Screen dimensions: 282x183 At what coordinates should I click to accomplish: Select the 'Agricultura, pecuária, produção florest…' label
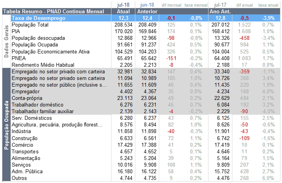(57, 125)
